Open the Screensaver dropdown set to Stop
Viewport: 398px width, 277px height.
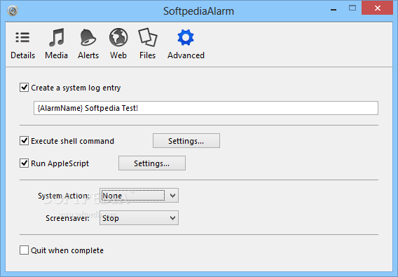[x=139, y=218]
